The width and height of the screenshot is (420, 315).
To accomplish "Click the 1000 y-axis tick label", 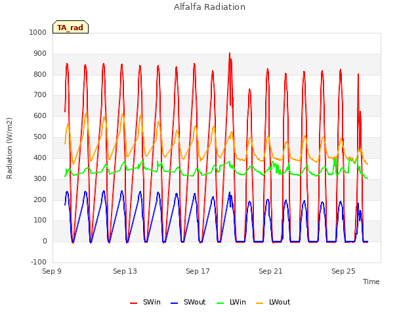I will 38,32.
